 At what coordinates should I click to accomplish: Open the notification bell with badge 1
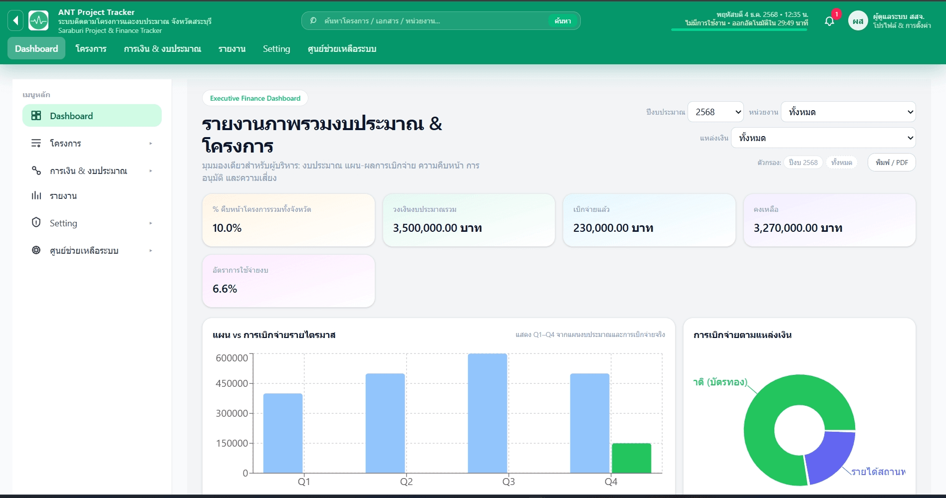tap(830, 21)
